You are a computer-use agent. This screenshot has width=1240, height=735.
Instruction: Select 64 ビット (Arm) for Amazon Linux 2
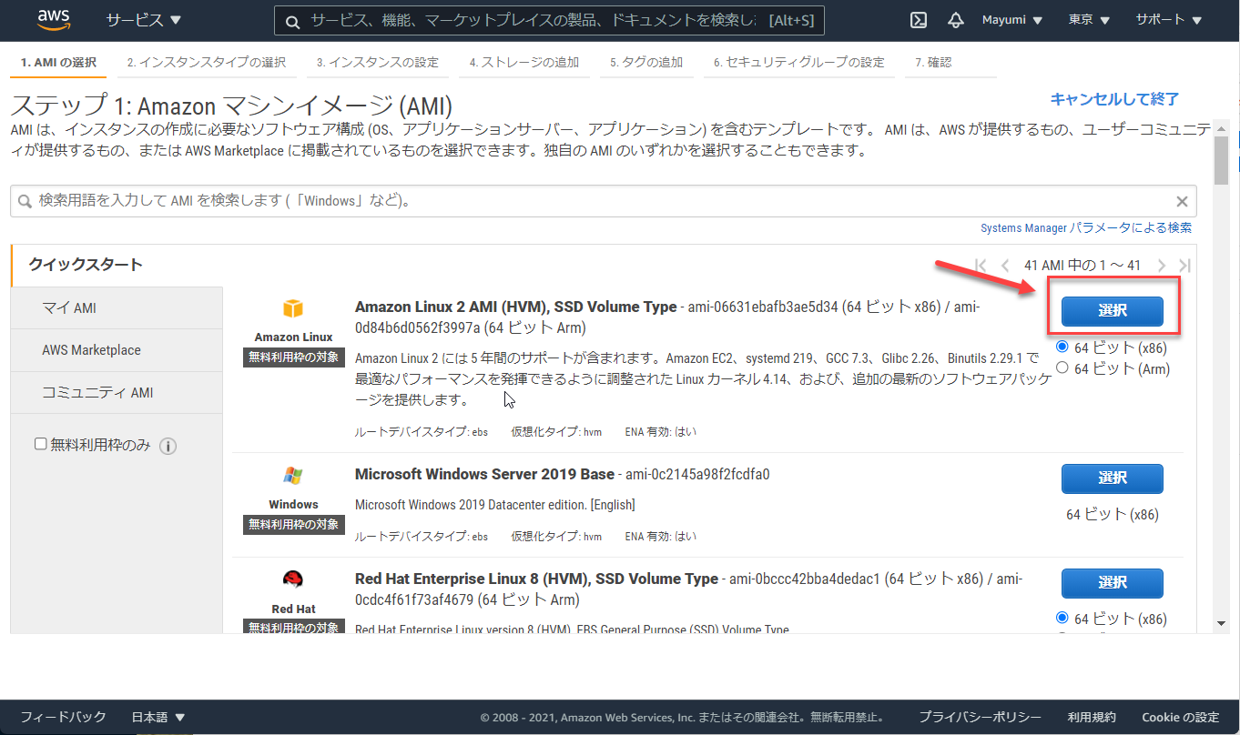click(1062, 367)
